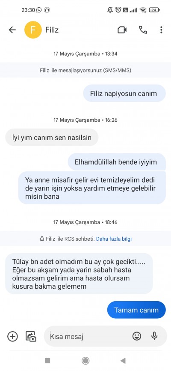Start a video call with Filiz
This screenshot has height=371, width=171.
pos(122,30)
